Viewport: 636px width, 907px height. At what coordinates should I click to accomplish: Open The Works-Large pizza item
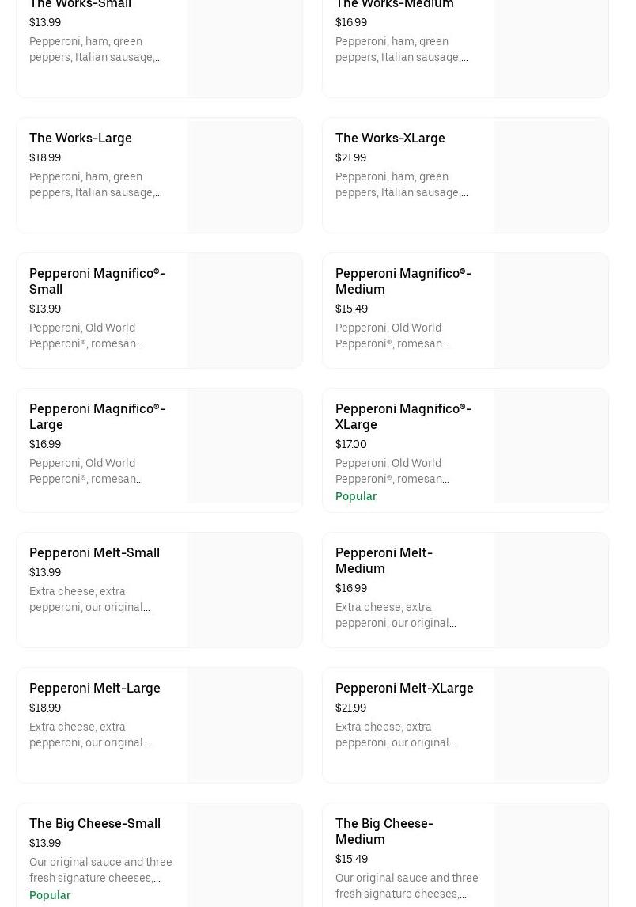[x=81, y=138]
